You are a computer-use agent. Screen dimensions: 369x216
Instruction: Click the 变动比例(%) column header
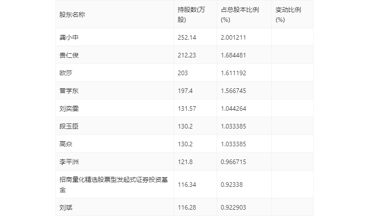(288, 15)
